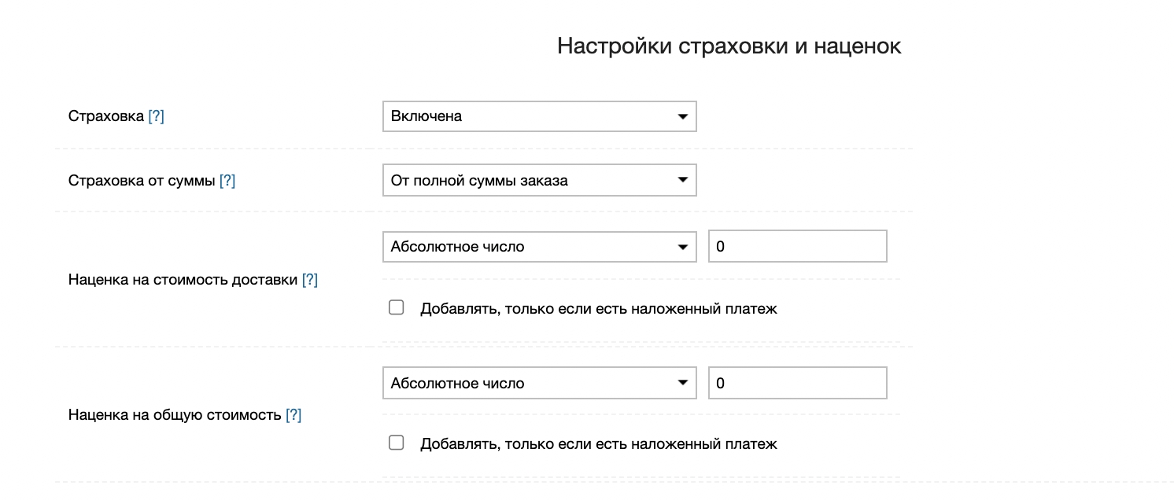The image size is (1174, 500).
Task: Click the Настройки страховки и наценок heading
Action: 729,46
